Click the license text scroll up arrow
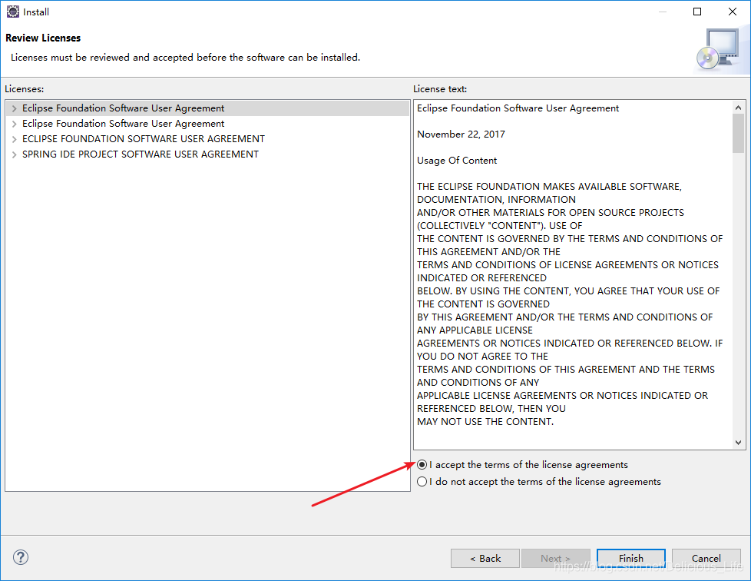The height and width of the screenshot is (581, 751). point(738,108)
